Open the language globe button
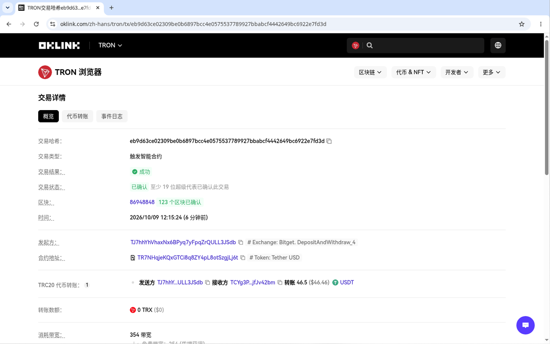The image size is (550, 344). pyautogui.click(x=498, y=45)
